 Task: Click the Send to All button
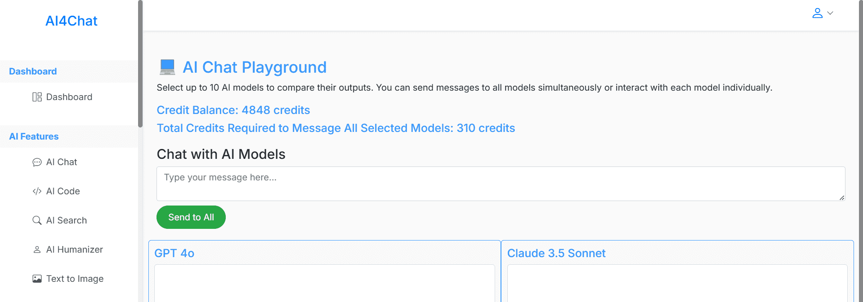191,217
